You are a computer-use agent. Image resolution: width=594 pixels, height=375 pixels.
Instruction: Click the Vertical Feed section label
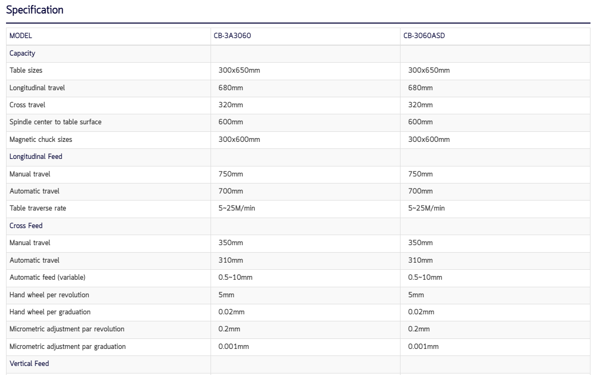pos(29,363)
